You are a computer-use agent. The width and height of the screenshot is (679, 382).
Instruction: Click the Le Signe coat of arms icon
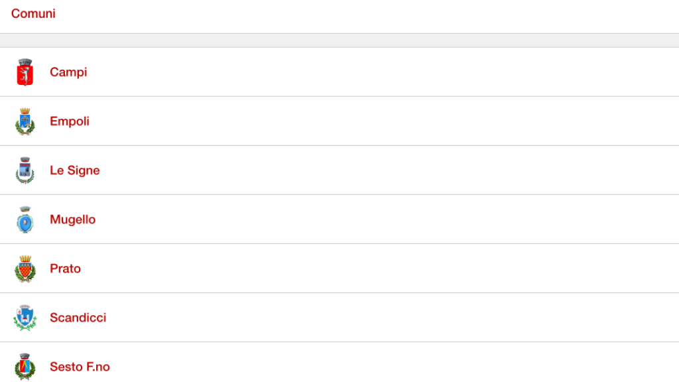tap(25, 170)
